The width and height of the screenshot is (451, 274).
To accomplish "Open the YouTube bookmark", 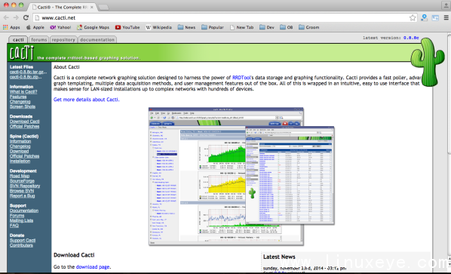I will click(127, 27).
